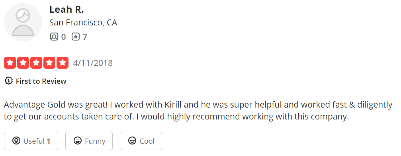Click the First to Review label text
The image size is (401, 156).
(41, 81)
